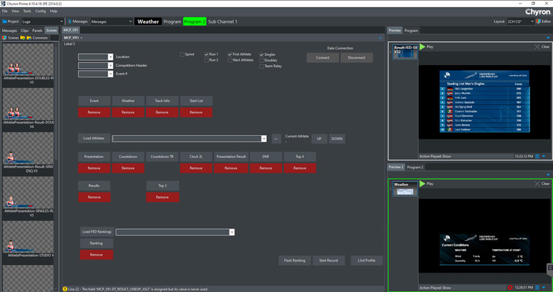
Task: Click the Start Record button
Action: point(328,261)
